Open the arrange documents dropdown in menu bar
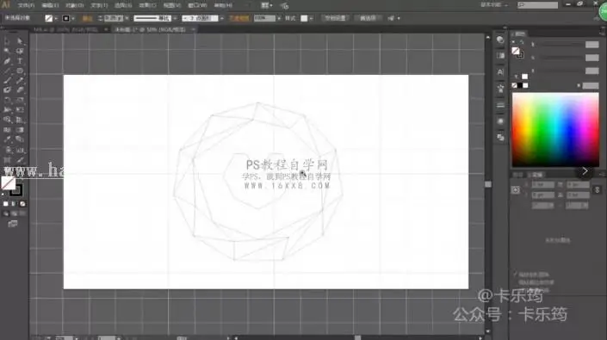 click(267, 5)
